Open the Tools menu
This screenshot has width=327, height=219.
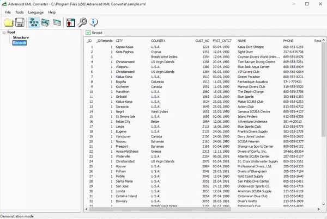click(x=20, y=12)
